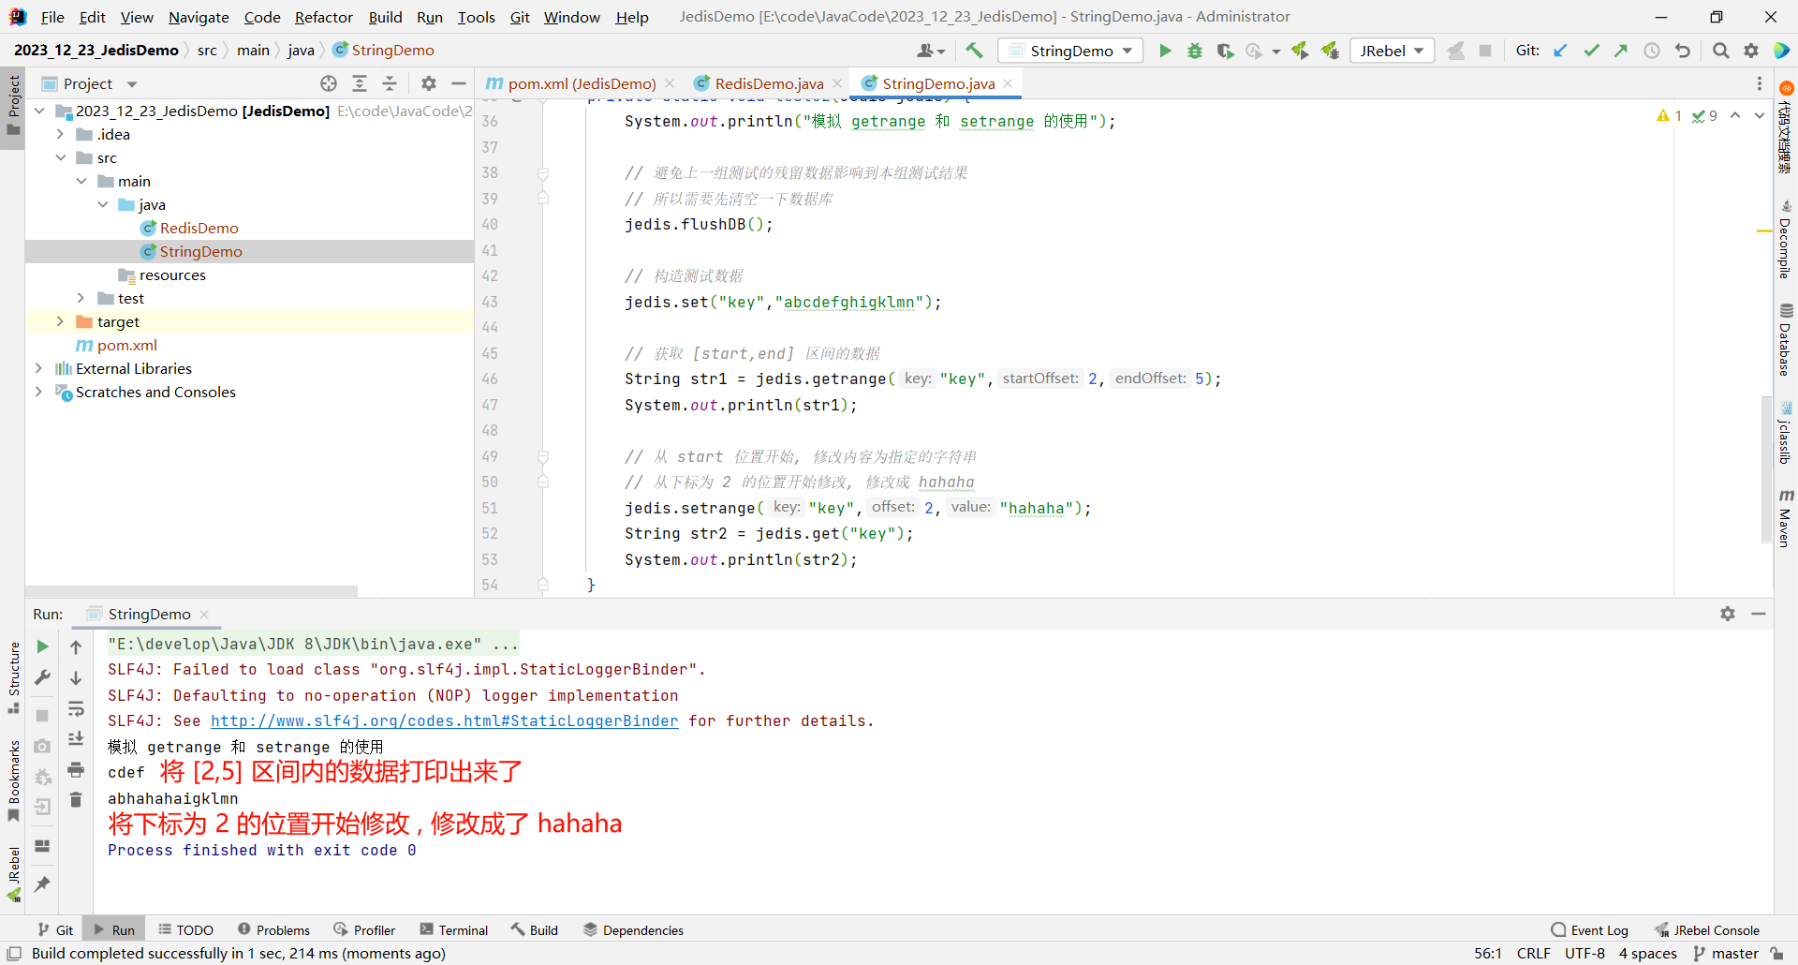This screenshot has height=965, width=1798.
Task: Pin the Run tab with pin icon
Action: coord(42,883)
